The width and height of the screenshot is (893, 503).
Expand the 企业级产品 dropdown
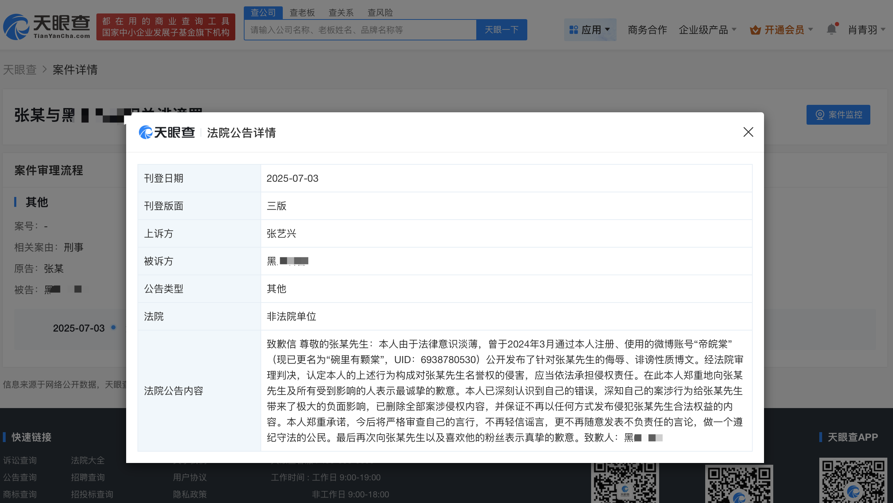tap(707, 30)
